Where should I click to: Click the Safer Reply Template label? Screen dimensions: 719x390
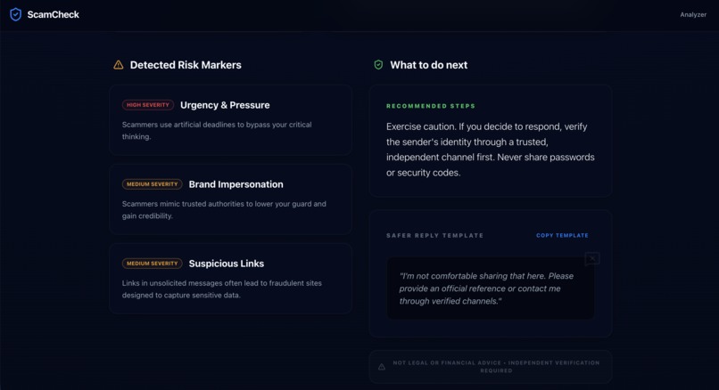[434, 235]
